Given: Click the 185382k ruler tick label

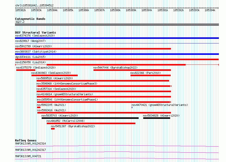Looking at the screenshot, I should click(21, 10).
